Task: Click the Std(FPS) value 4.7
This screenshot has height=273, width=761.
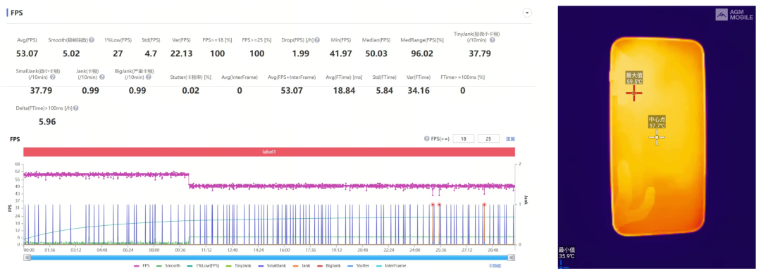Action: [151, 53]
